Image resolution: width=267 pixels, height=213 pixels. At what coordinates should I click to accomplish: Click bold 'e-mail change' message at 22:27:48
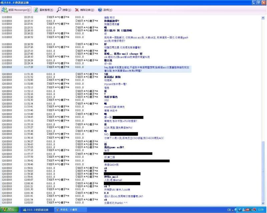[123, 54]
